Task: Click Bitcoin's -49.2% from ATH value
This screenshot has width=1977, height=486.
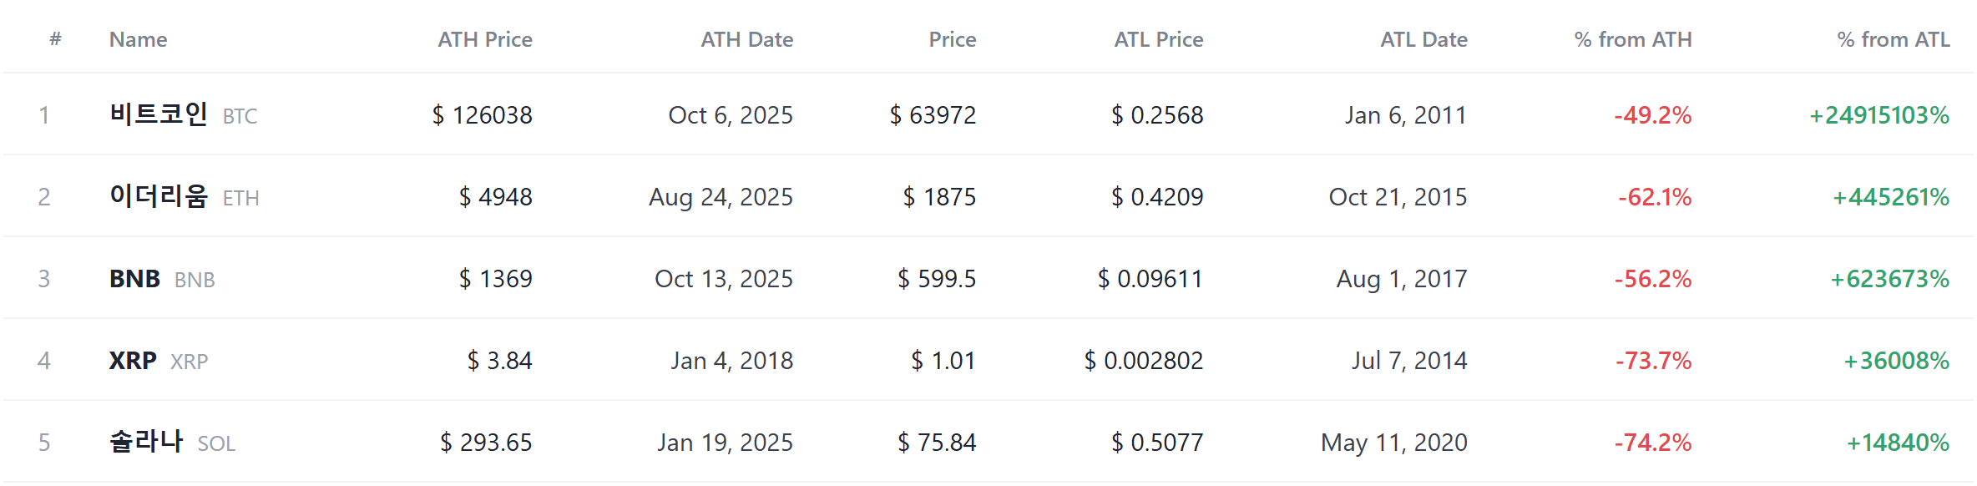Action: 1653,114
